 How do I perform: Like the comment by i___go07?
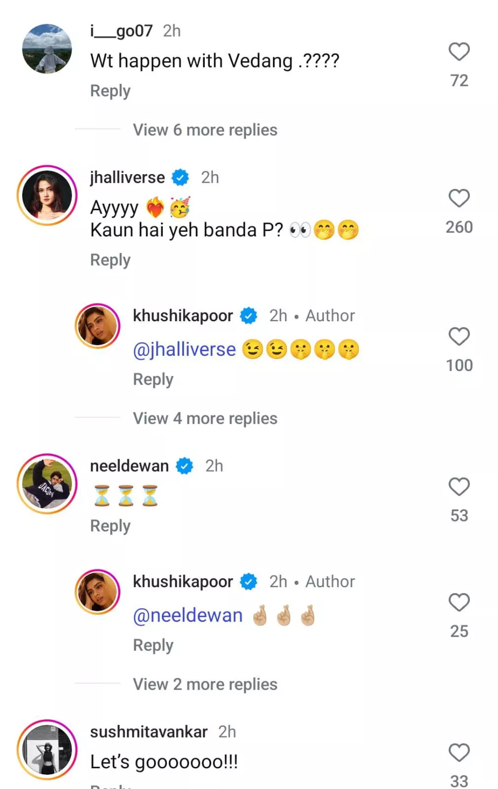[x=459, y=52]
